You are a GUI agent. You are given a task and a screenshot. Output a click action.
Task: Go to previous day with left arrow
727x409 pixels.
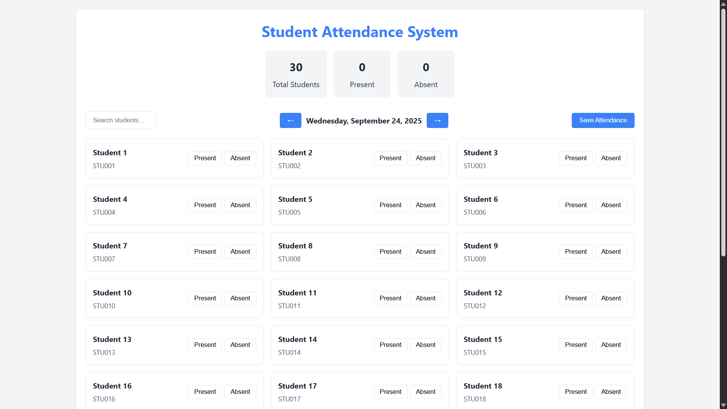(x=290, y=120)
